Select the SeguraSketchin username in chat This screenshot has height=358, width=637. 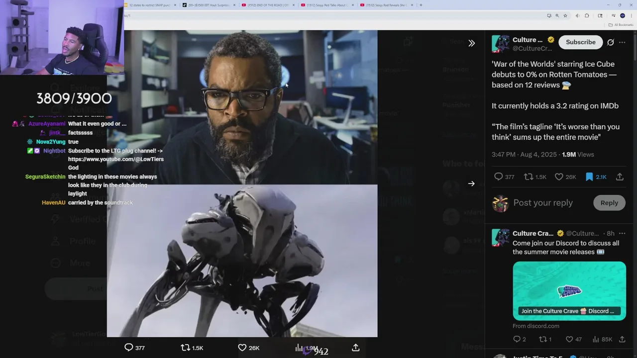pos(45,177)
